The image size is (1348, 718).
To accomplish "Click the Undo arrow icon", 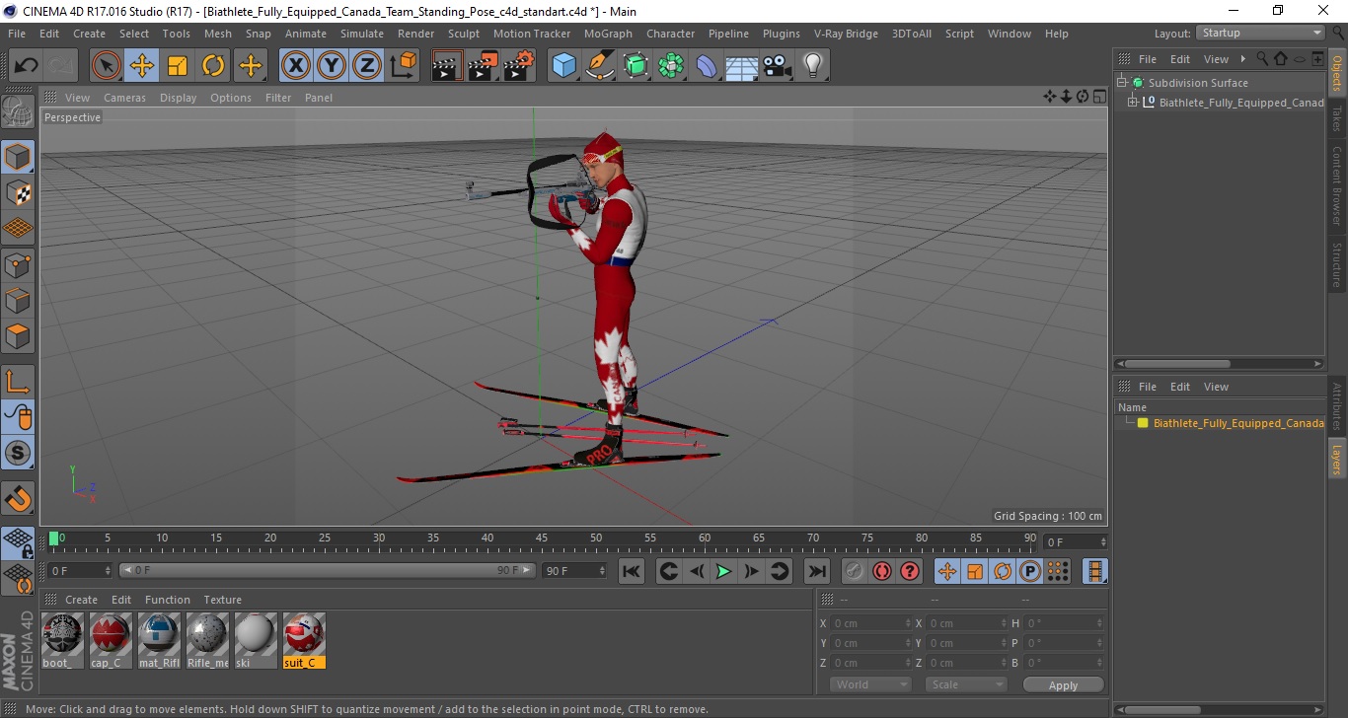I will coord(27,66).
